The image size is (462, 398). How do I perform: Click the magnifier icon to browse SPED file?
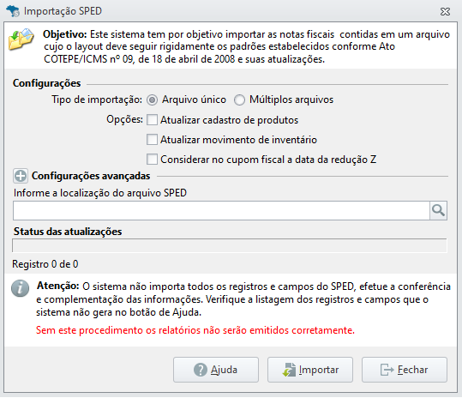438,210
